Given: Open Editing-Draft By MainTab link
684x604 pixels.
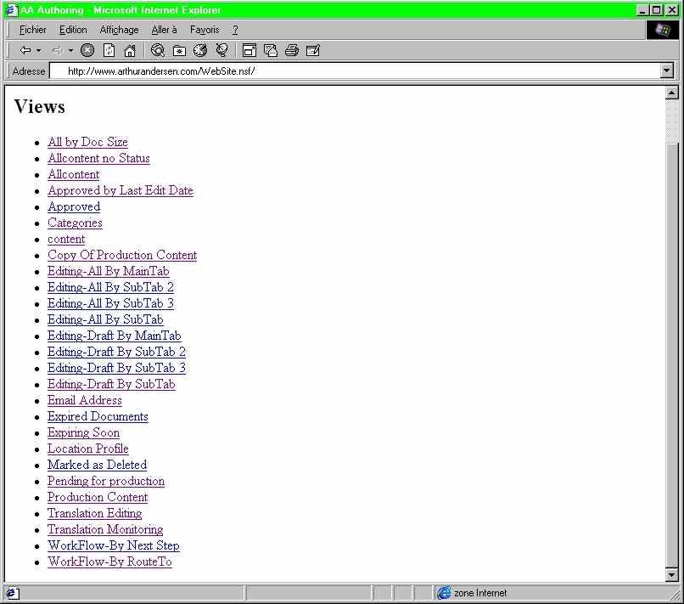Looking at the screenshot, I should coord(115,336).
